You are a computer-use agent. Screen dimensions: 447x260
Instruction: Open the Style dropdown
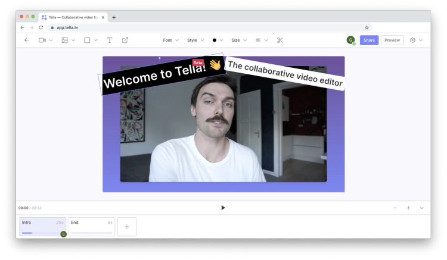(195, 40)
